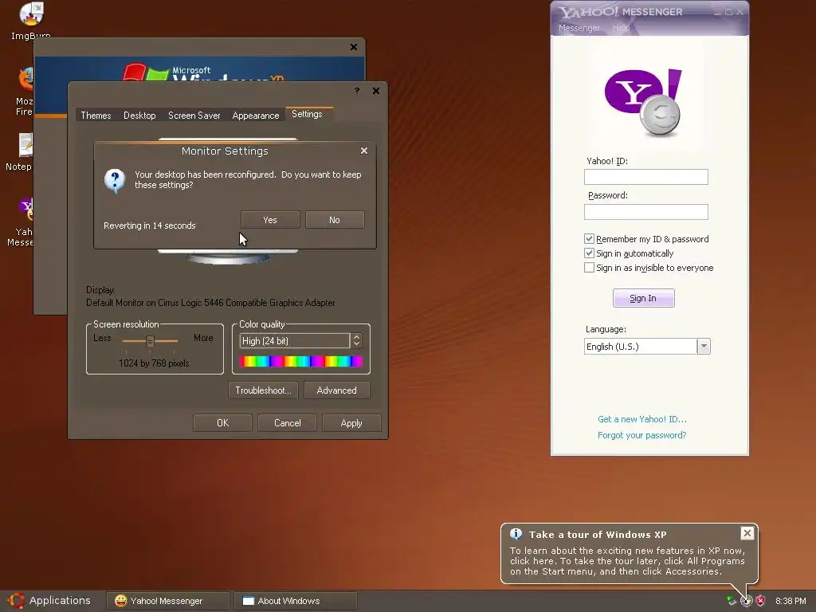Click OK in Display Properties
This screenshot has width=816, height=612.
(x=223, y=423)
